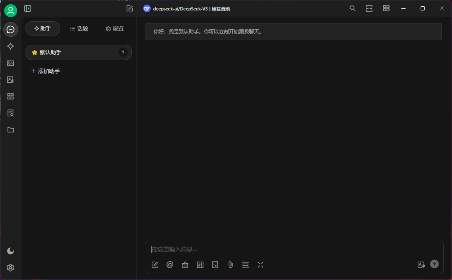Select knowledge base in input toolbar
Viewport: 452px width, 280px height.
click(x=216, y=265)
